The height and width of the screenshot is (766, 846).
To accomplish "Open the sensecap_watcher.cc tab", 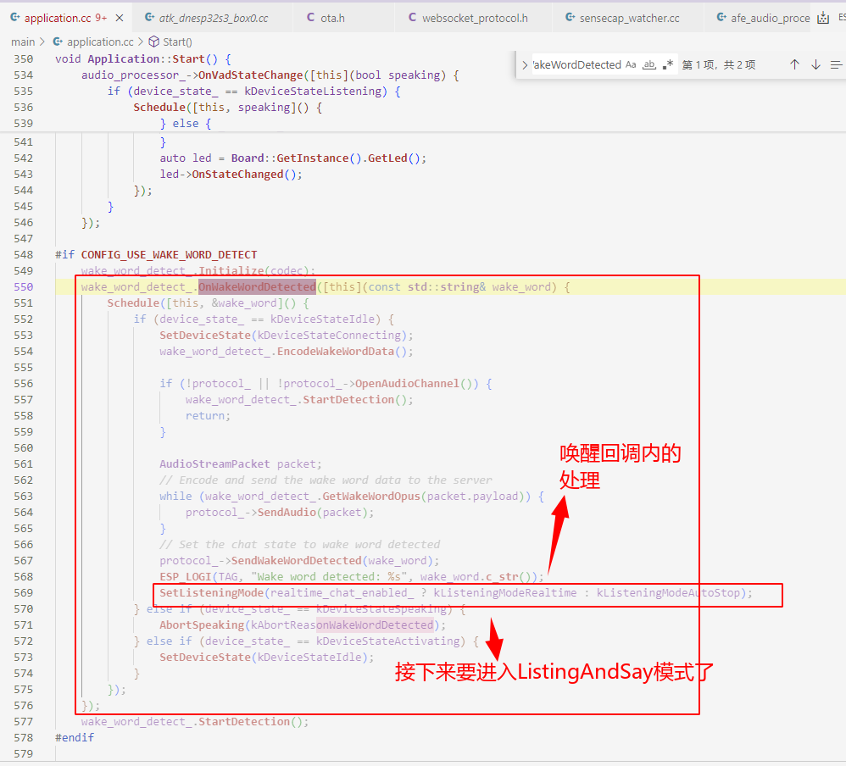I will pos(629,19).
